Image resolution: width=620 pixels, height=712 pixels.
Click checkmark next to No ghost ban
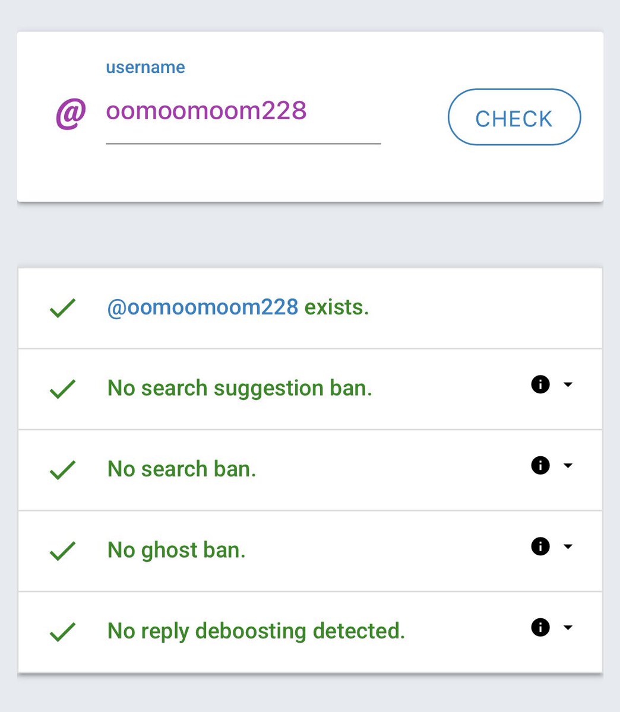pos(62,551)
